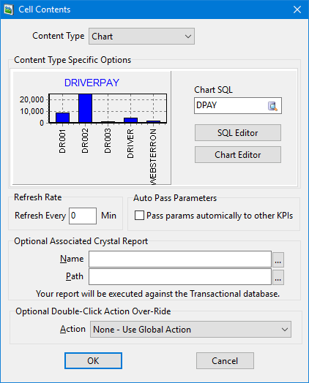Enable Pass params automatically to other KPIs
309x383 pixels.
139,216
